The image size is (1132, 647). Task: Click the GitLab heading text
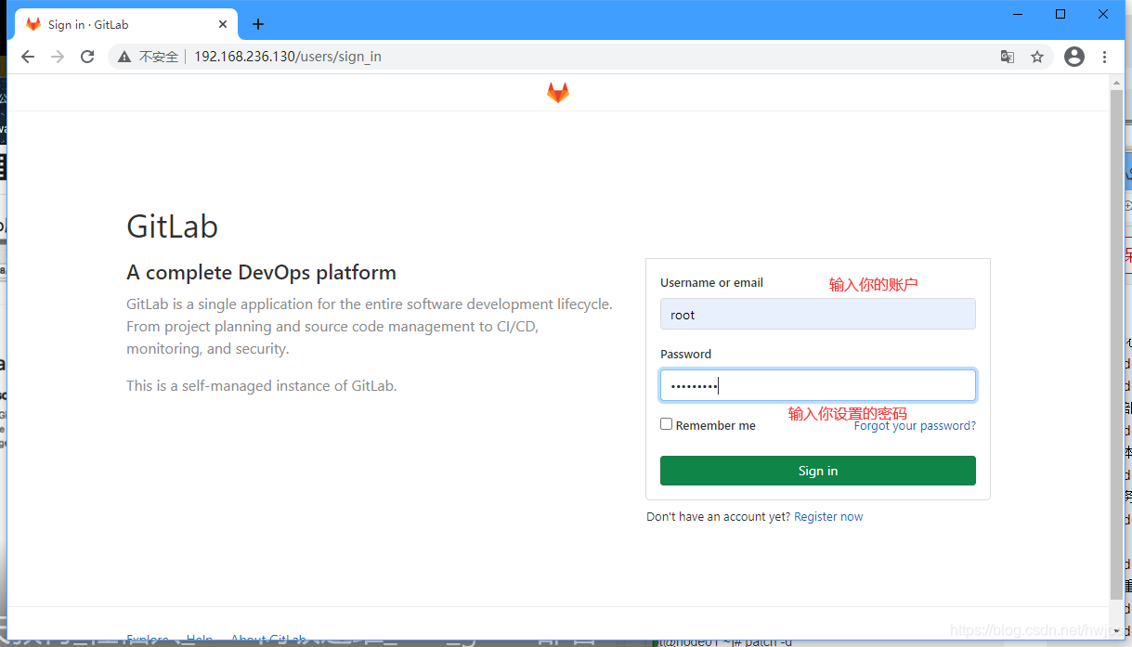point(173,226)
